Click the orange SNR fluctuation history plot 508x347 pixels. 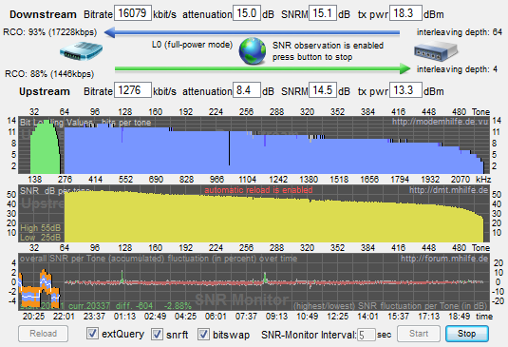[39, 289]
